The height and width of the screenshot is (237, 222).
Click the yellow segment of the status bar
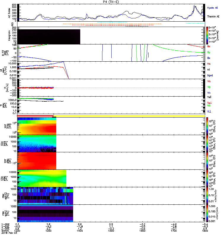pyautogui.click(x=129, y=116)
